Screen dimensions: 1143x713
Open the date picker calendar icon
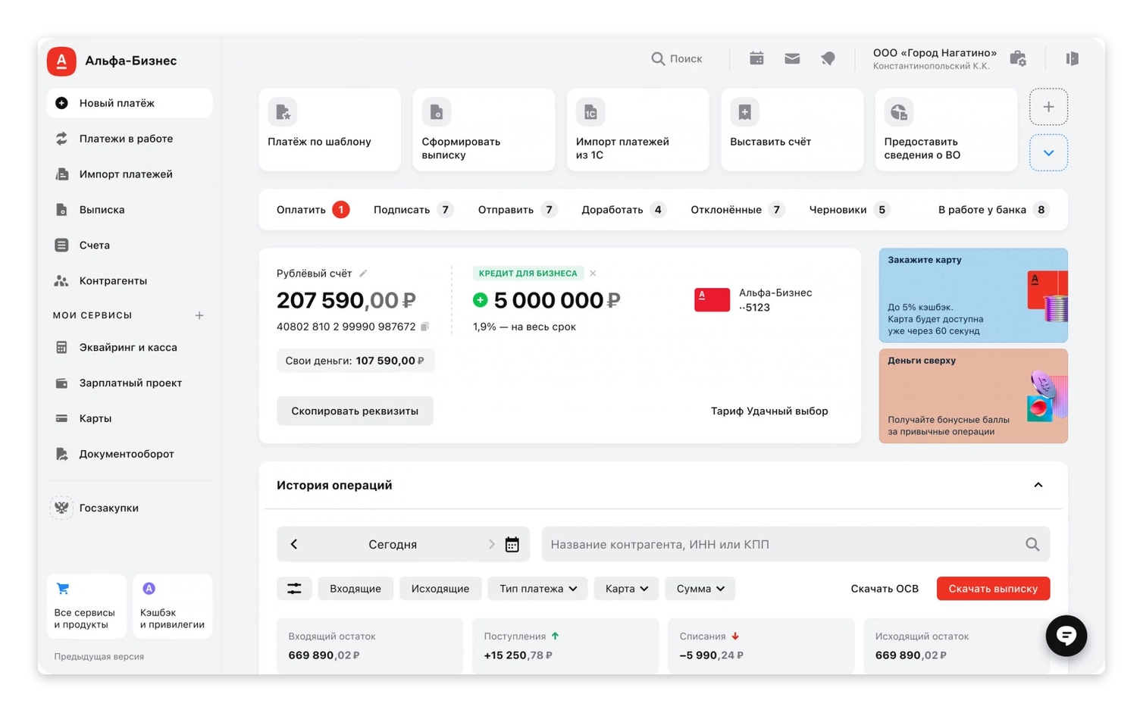(512, 544)
